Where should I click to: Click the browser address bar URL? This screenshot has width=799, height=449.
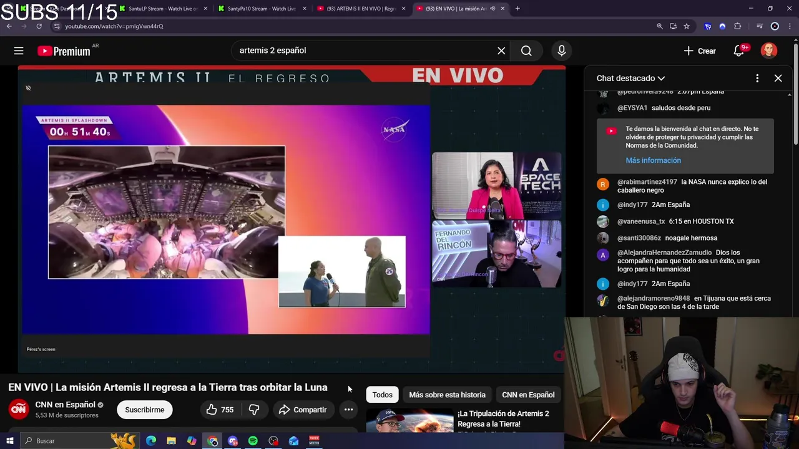pyautogui.click(x=114, y=26)
